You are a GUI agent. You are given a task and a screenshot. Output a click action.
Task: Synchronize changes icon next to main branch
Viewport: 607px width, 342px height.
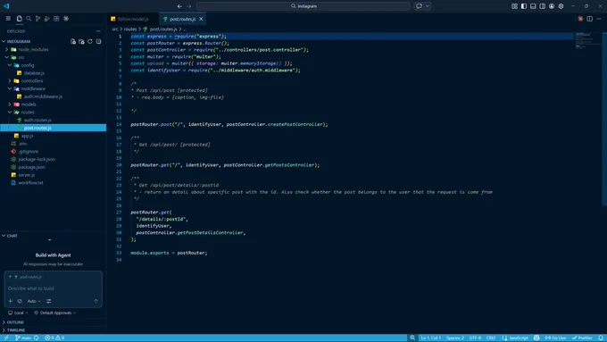tap(37, 338)
